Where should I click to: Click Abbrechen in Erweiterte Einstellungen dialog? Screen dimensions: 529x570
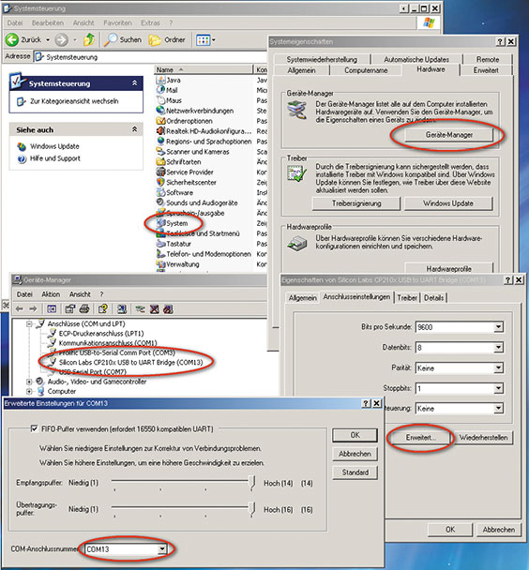pyautogui.click(x=355, y=454)
